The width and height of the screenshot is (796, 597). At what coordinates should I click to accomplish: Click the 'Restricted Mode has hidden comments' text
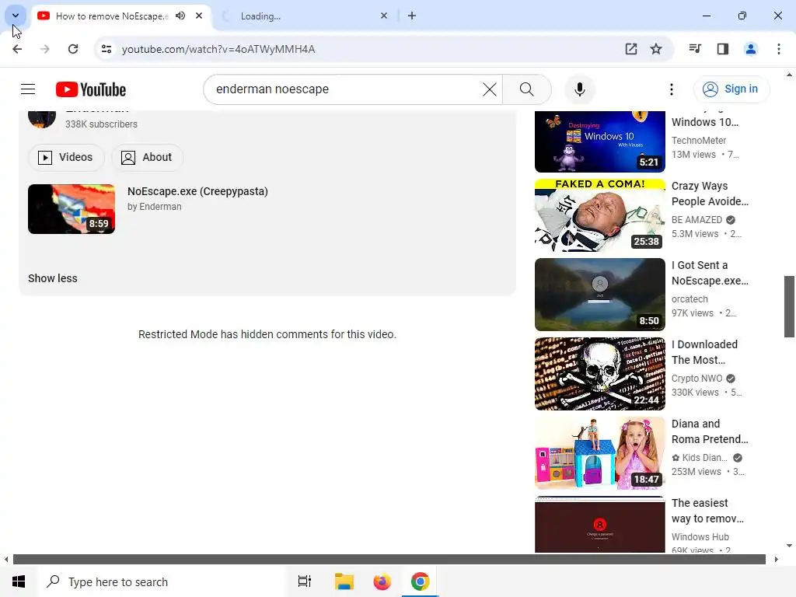(267, 334)
